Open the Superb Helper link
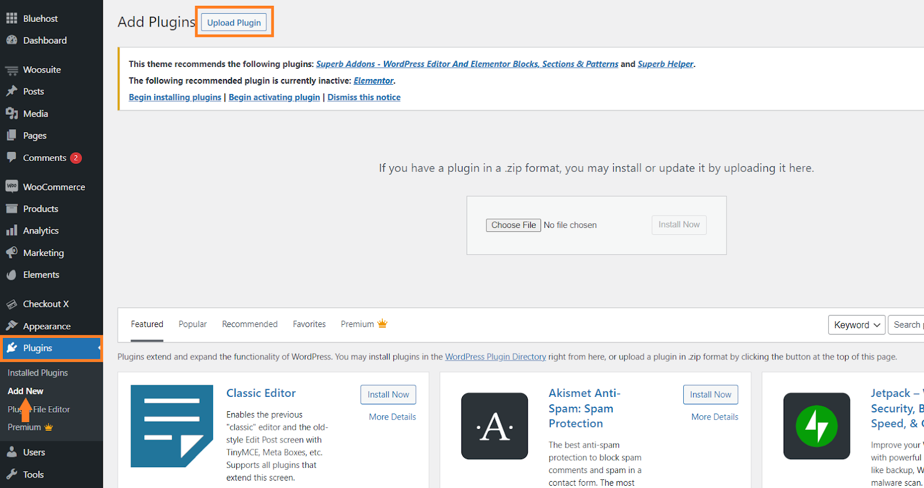Viewport: 924px width, 488px height. [x=665, y=64]
